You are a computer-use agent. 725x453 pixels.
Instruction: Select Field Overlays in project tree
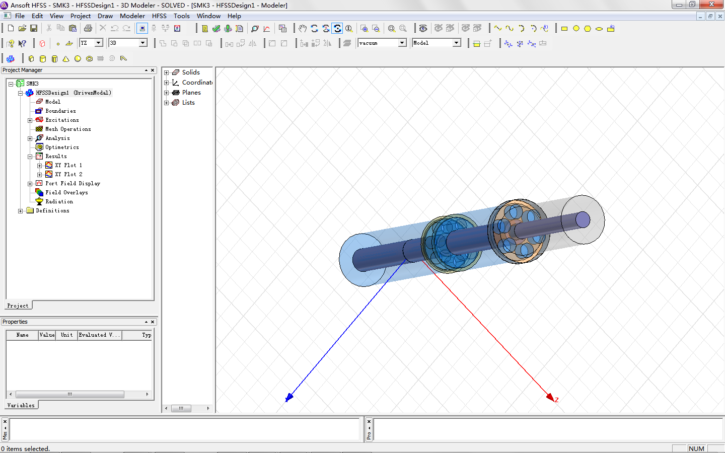[x=66, y=193]
